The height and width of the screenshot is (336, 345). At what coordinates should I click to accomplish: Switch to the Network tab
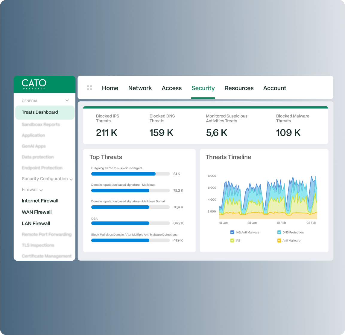point(140,88)
